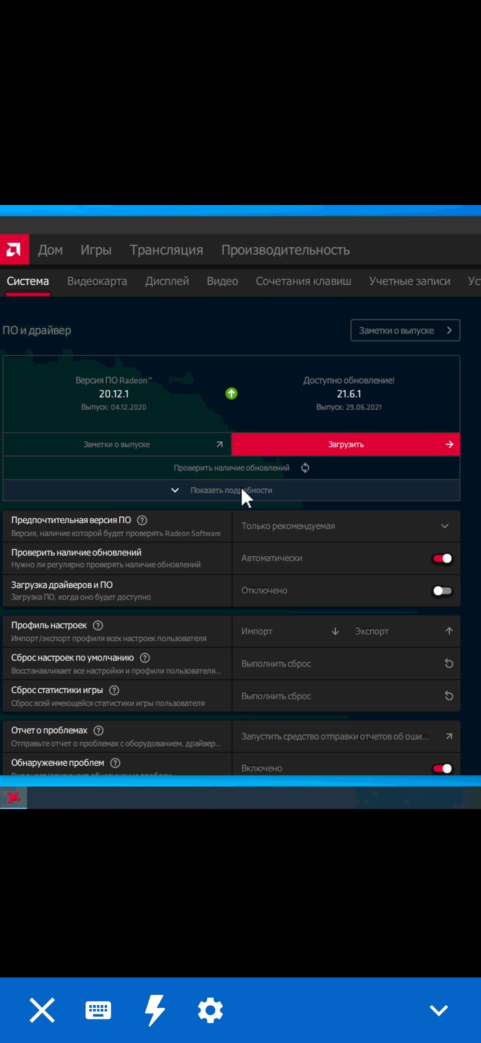Open the keyboard from the bottom toolbar
The height and width of the screenshot is (1043, 481).
pos(98,1010)
